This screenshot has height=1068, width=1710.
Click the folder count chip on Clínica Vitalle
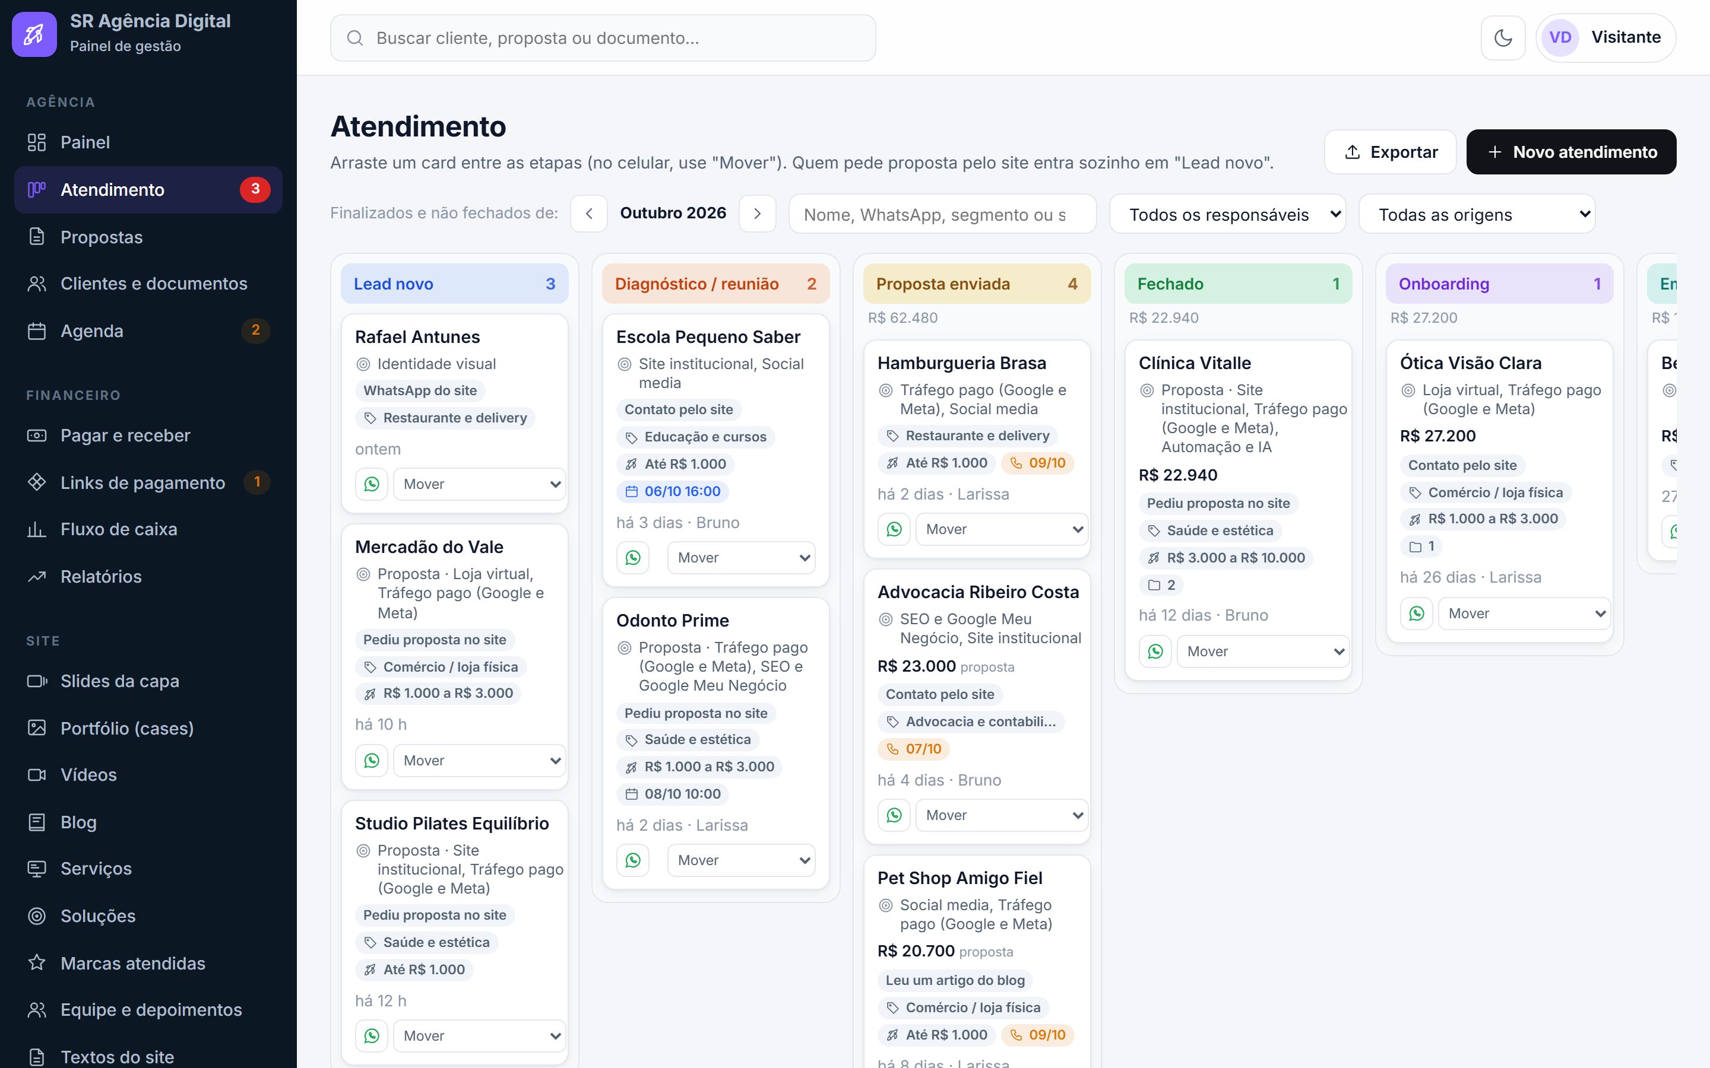(1161, 585)
